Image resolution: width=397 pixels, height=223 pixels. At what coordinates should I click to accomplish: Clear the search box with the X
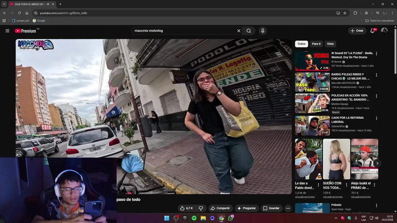click(x=239, y=31)
